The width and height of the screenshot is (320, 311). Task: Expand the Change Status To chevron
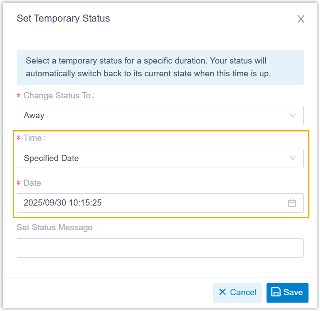pyautogui.click(x=293, y=116)
